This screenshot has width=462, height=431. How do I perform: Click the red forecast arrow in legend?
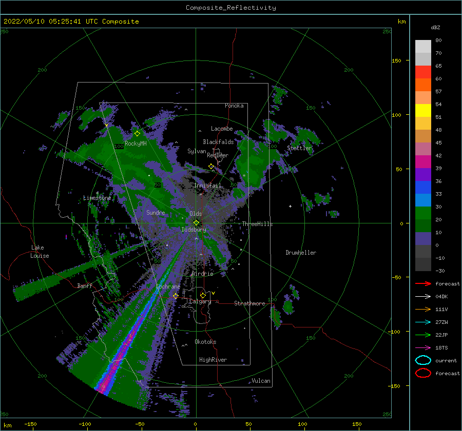tap(423, 283)
